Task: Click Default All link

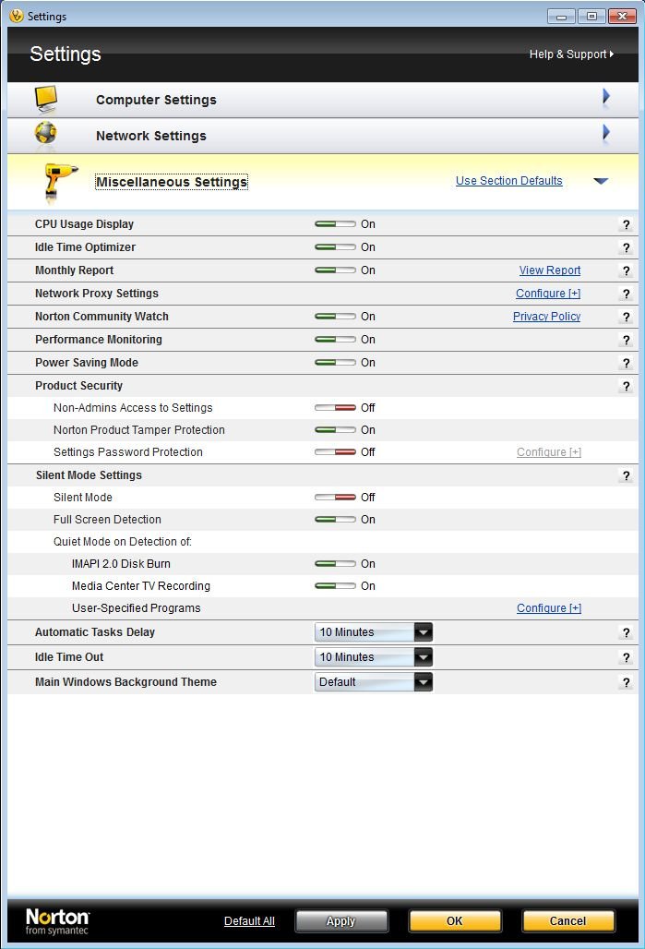Action: click(x=249, y=920)
